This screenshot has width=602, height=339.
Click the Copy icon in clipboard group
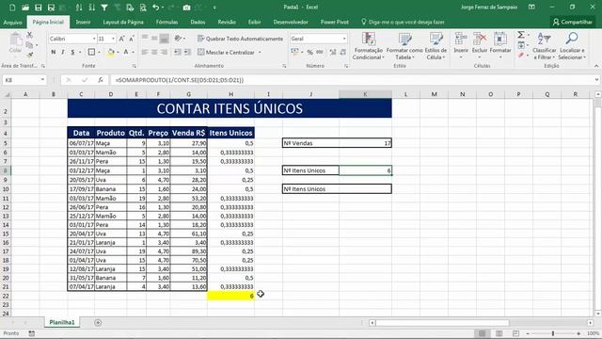pyautogui.click(x=29, y=45)
